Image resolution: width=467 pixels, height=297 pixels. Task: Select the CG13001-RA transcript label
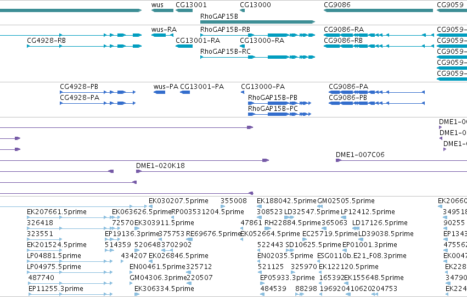tap(198, 41)
